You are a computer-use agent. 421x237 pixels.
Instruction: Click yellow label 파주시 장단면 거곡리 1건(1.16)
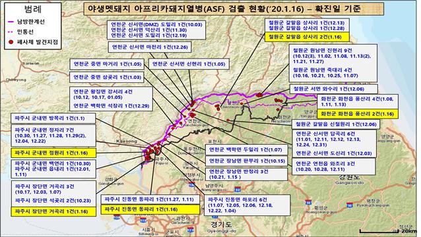(x=53, y=211)
